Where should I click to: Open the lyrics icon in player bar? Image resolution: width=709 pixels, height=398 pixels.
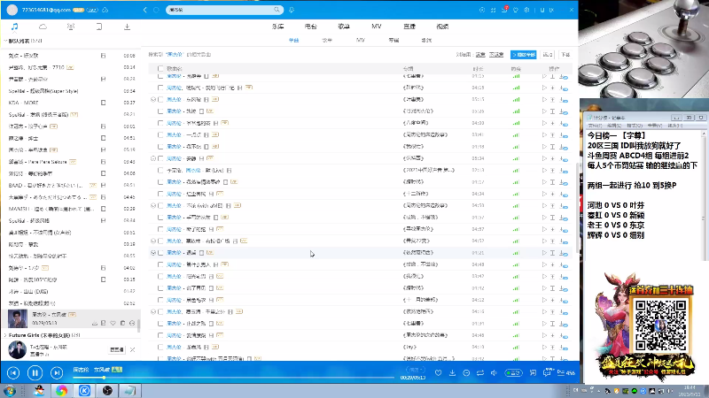pyautogui.click(x=534, y=372)
